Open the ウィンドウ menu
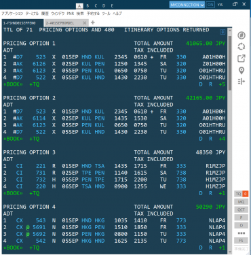This screenshot has width=251, height=255. pos(58,14)
